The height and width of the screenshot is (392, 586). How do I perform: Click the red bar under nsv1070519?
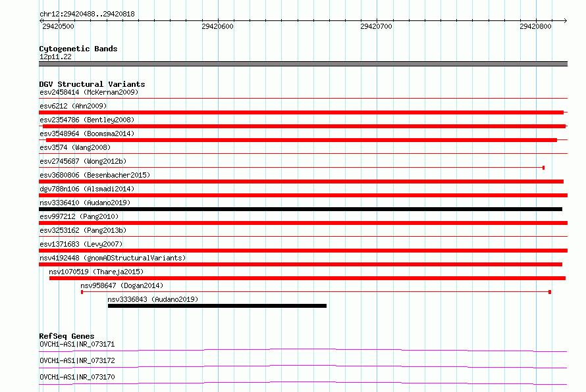click(307, 278)
